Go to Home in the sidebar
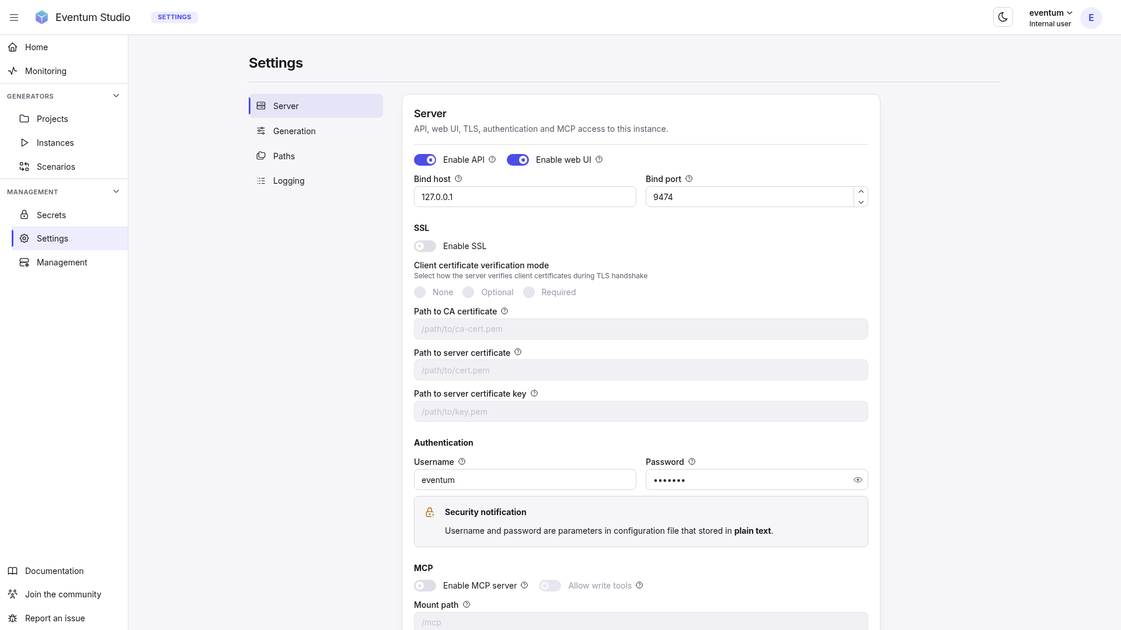The width and height of the screenshot is (1121, 630). pos(64,47)
